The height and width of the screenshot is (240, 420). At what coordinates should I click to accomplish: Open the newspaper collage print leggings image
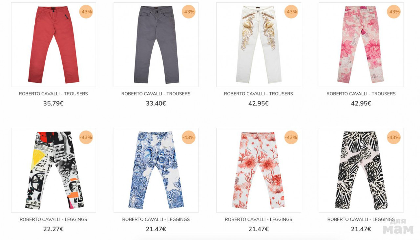click(x=53, y=170)
